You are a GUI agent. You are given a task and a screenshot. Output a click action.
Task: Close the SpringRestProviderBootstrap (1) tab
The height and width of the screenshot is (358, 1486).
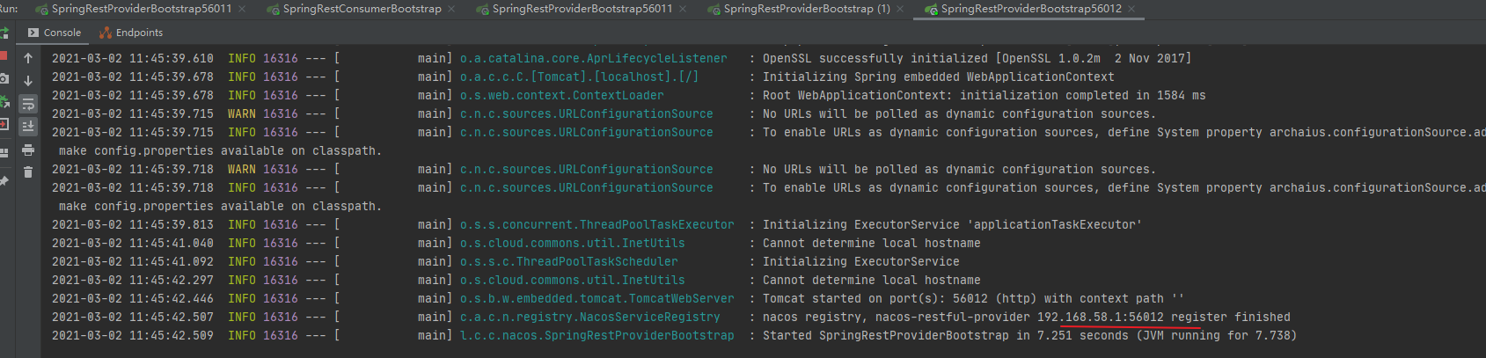click(x=900, y=9)
